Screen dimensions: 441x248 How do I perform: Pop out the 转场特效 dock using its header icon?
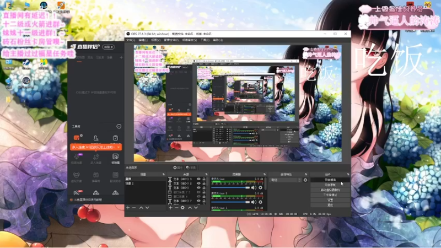coord(306,174)
